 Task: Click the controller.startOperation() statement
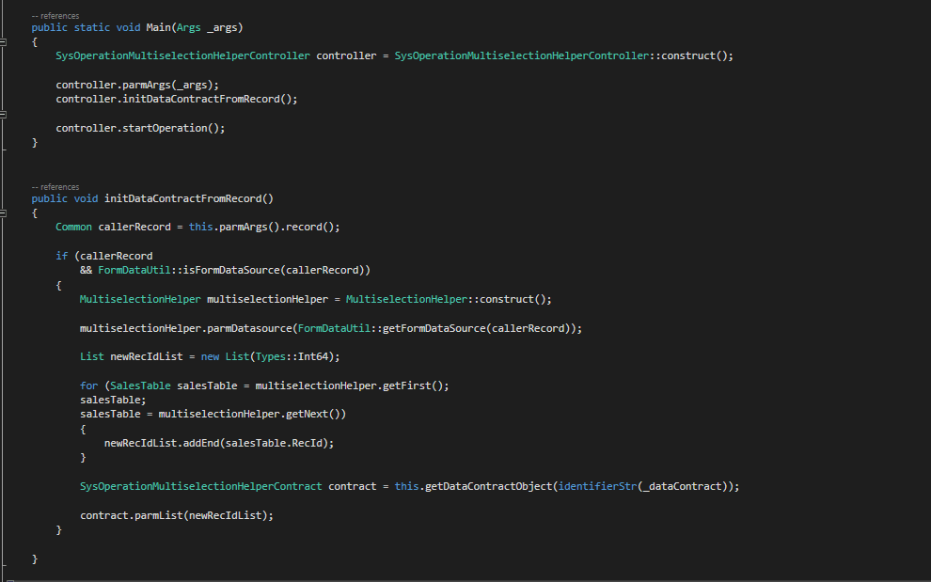tap(140, 128)
